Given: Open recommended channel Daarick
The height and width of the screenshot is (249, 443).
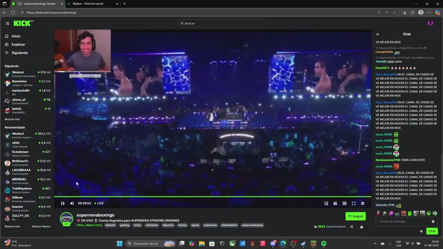Looking at the screenshot, I should tap(27, 208).
